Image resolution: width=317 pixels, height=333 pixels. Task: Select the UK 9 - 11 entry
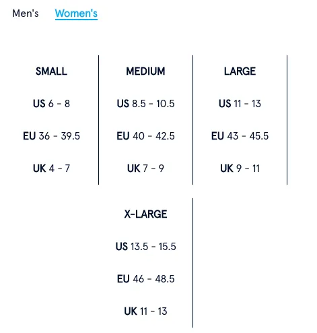[240, 169]
